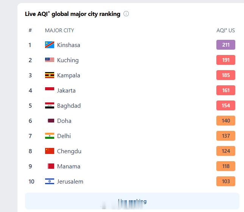Viewport: 244px width, 212px height.
Task: Click the Qatar flag next to Doha
Action: pyautogui.click(x=51, y=121)
